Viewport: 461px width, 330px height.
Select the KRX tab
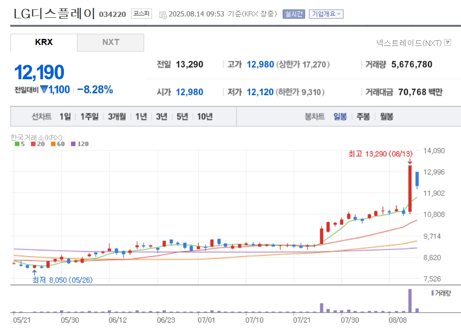(44, 42)
